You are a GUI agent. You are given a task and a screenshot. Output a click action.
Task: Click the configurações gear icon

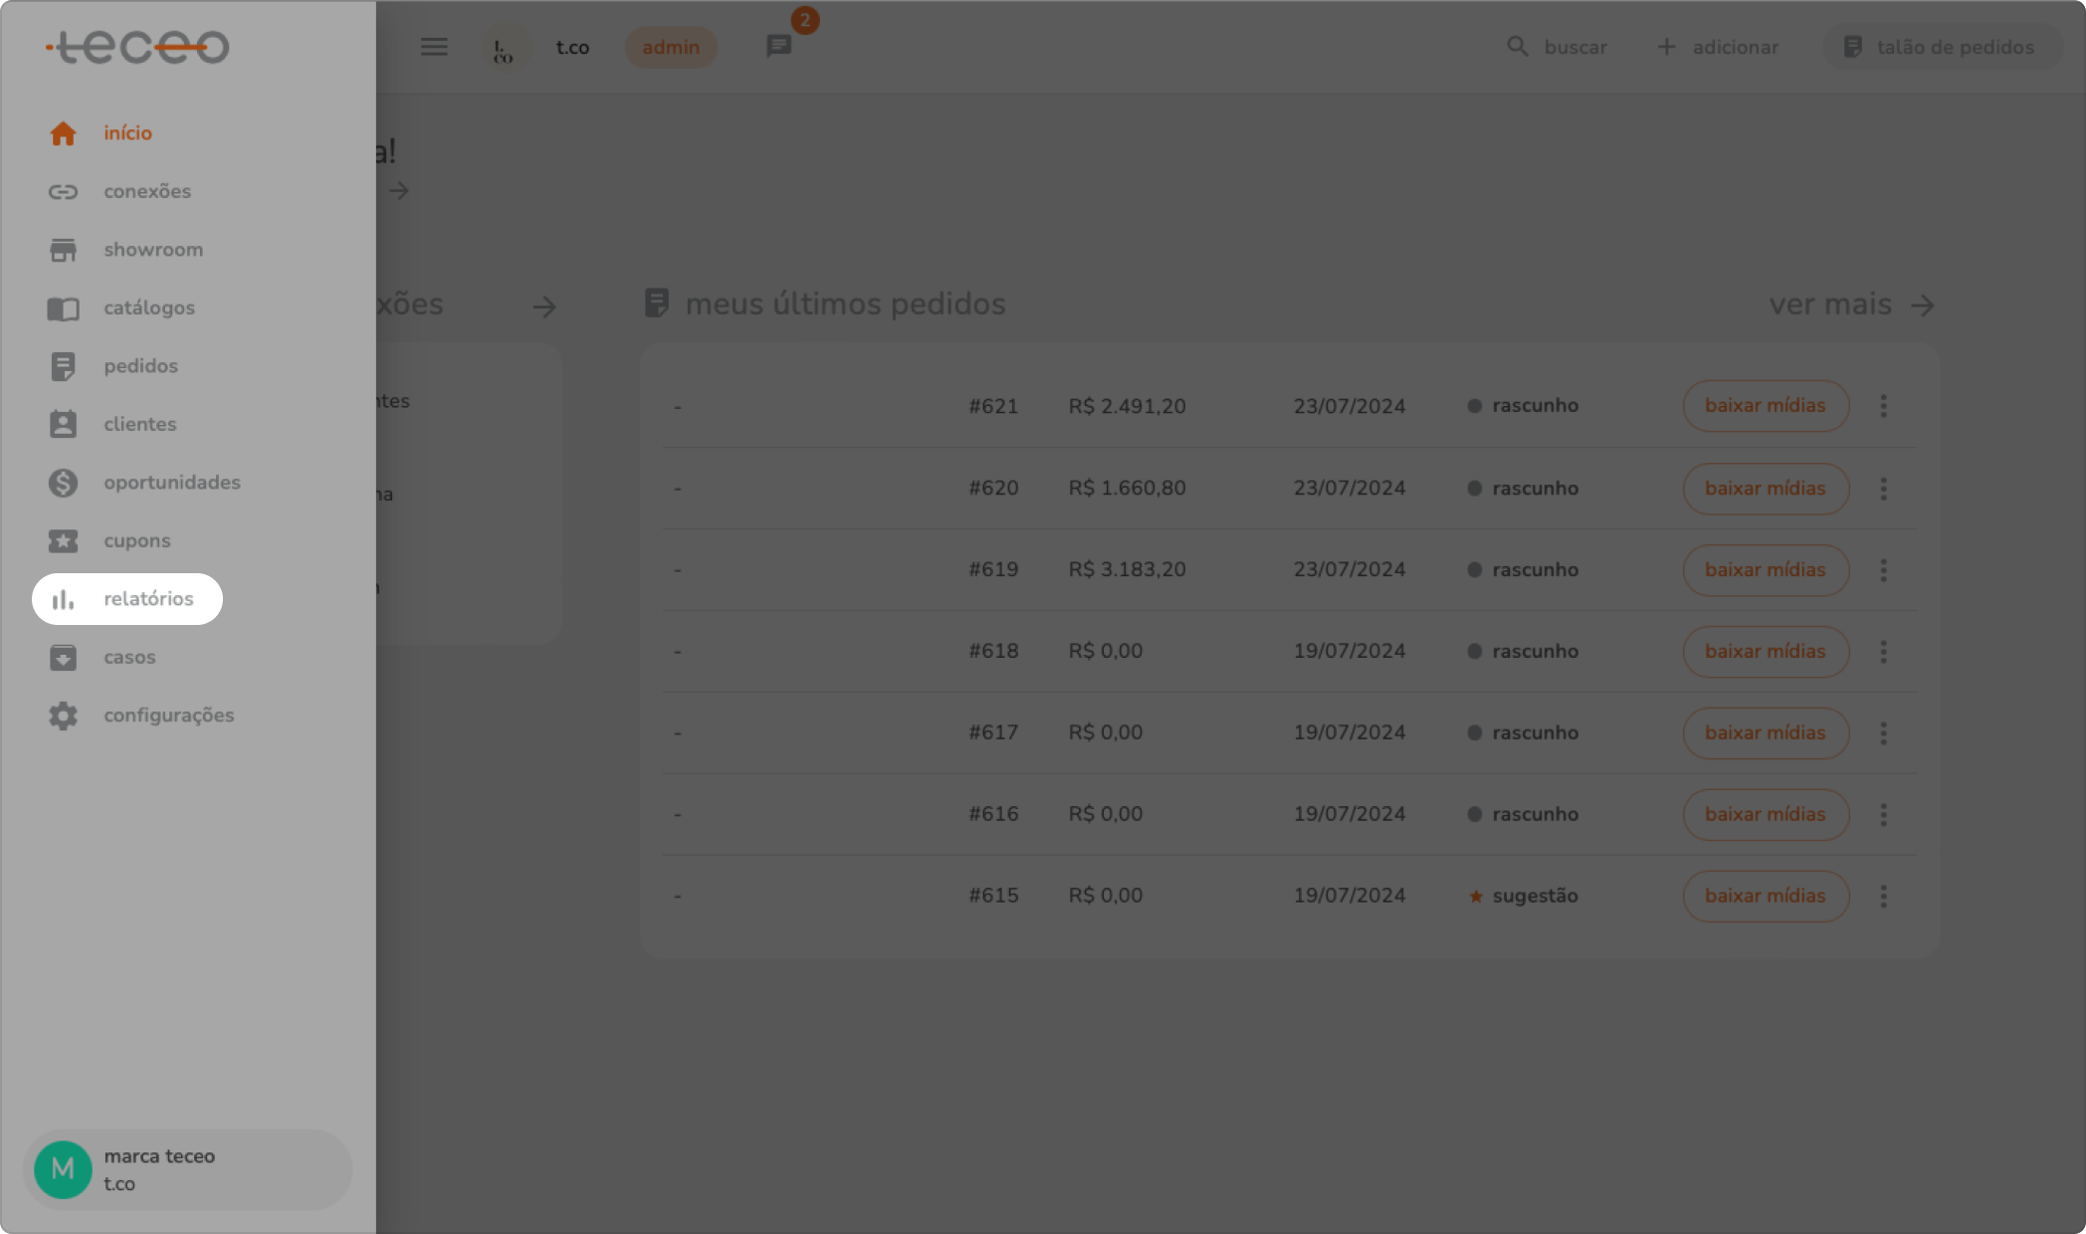[x=63, y=716]
